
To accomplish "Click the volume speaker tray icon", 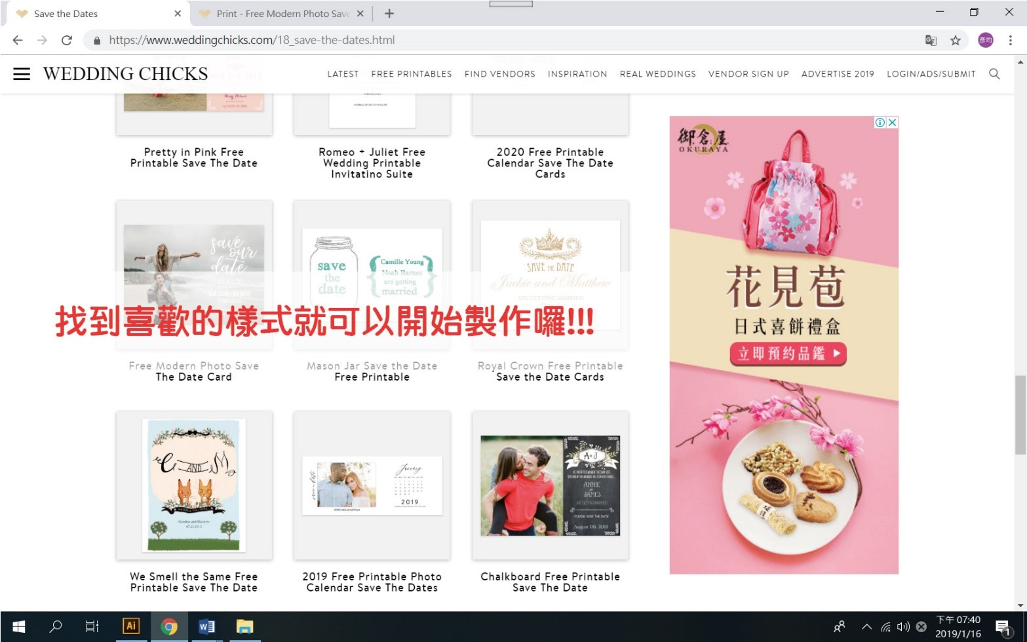I will click(x=903, y=627).
